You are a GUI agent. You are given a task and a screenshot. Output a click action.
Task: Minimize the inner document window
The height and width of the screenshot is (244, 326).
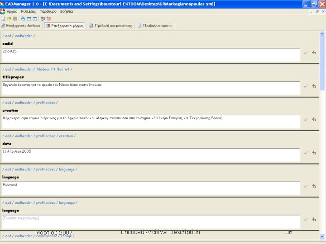click(311, 12)
